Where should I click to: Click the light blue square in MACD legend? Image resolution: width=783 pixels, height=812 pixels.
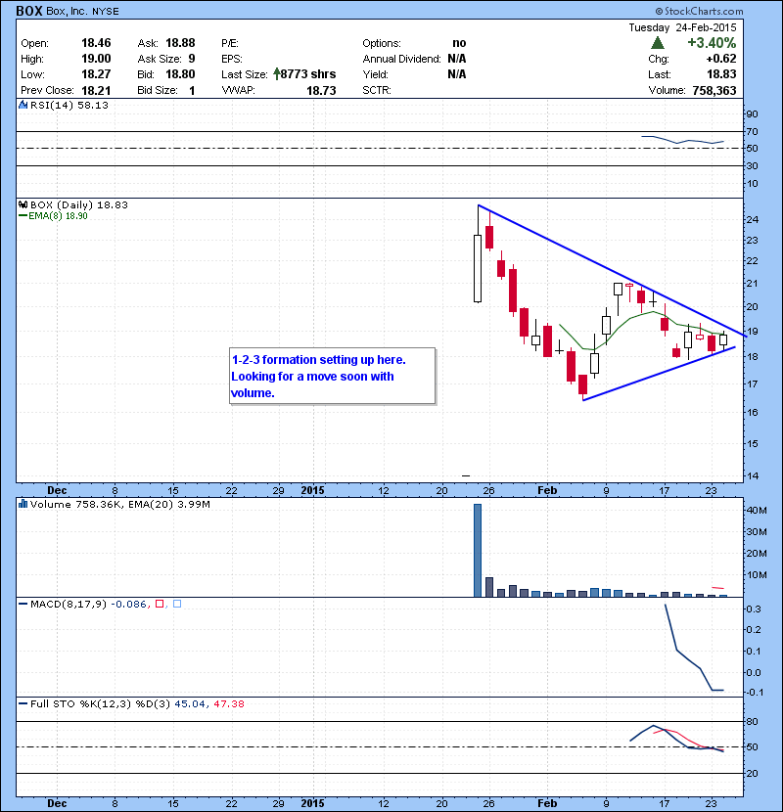point(177,604)
